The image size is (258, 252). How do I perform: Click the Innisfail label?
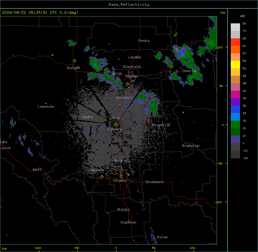click(x=125, y=98)
